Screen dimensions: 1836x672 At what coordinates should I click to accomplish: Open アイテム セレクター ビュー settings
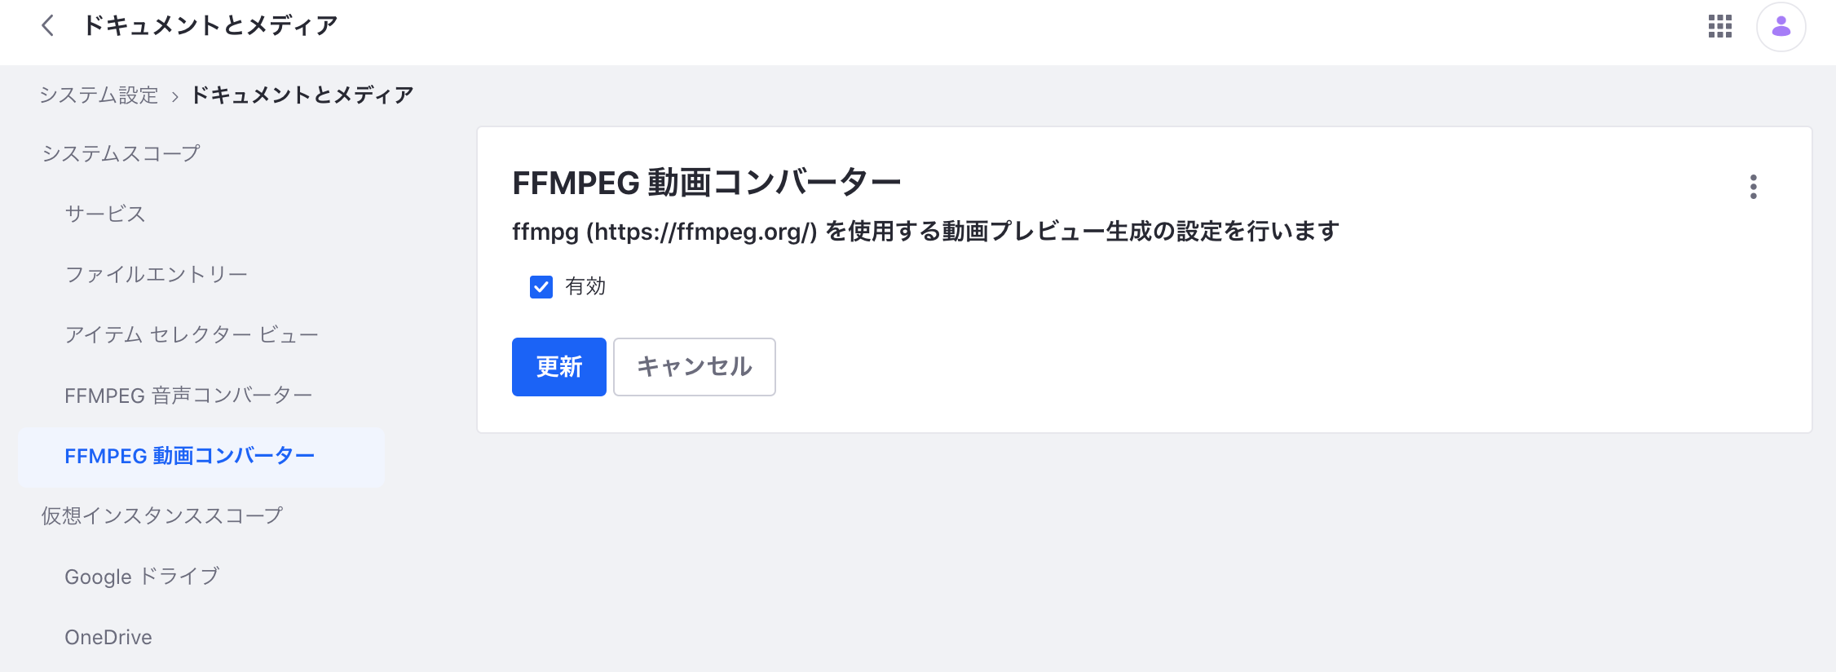coord(192,334)
